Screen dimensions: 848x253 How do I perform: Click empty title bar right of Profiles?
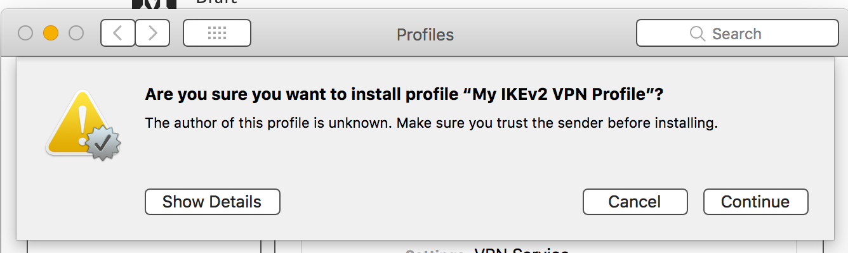coord(546,34)
